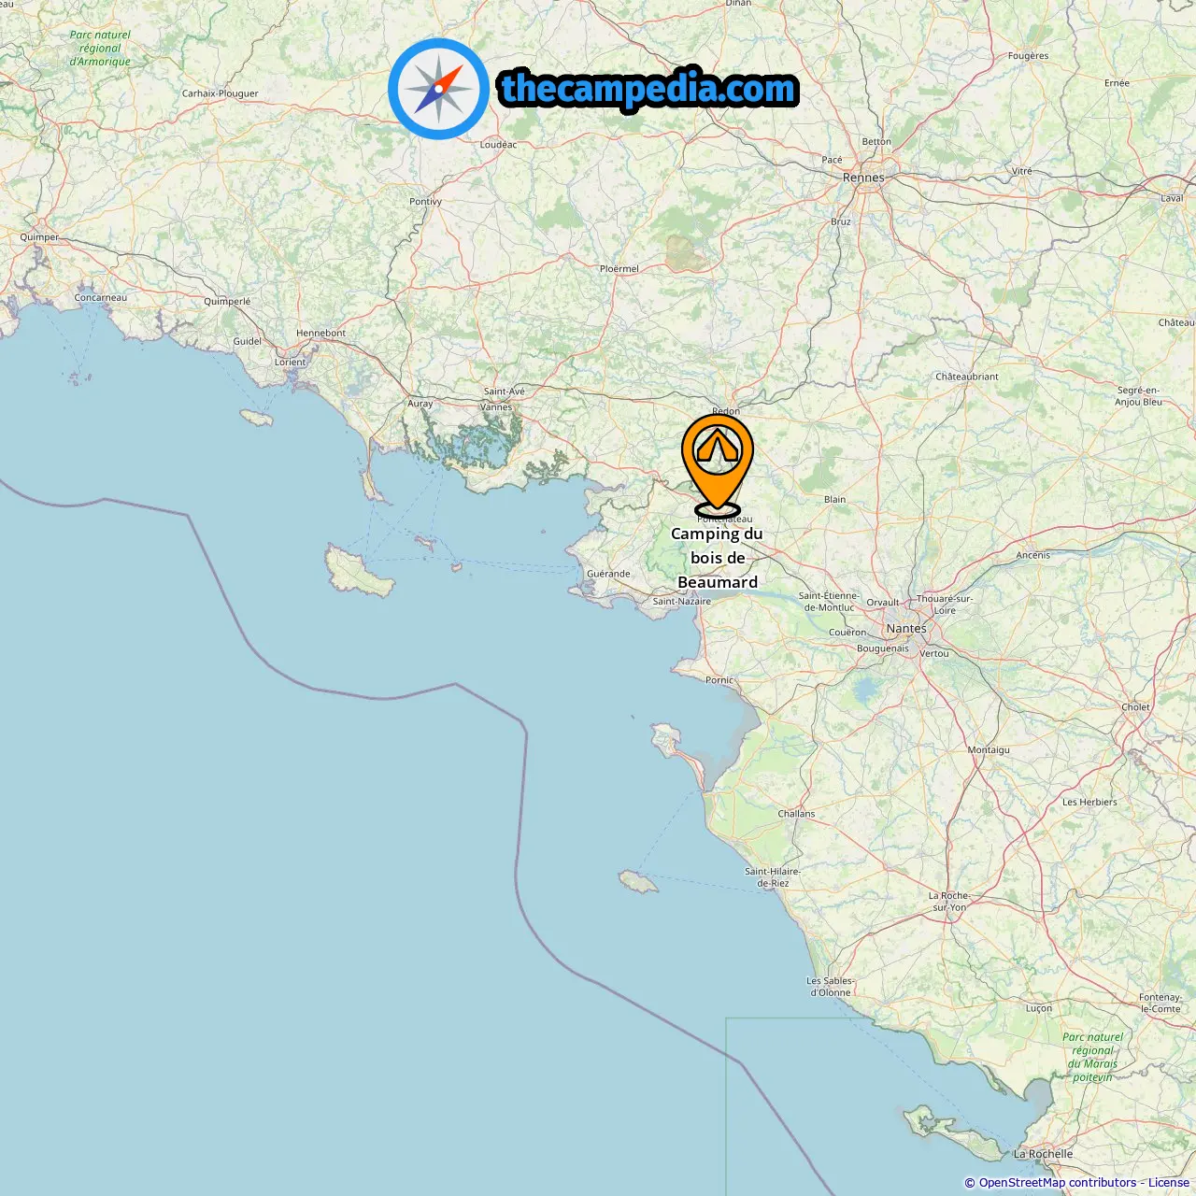Click the Rennes city label
1196x1196 pixels.
pos(863,178)
